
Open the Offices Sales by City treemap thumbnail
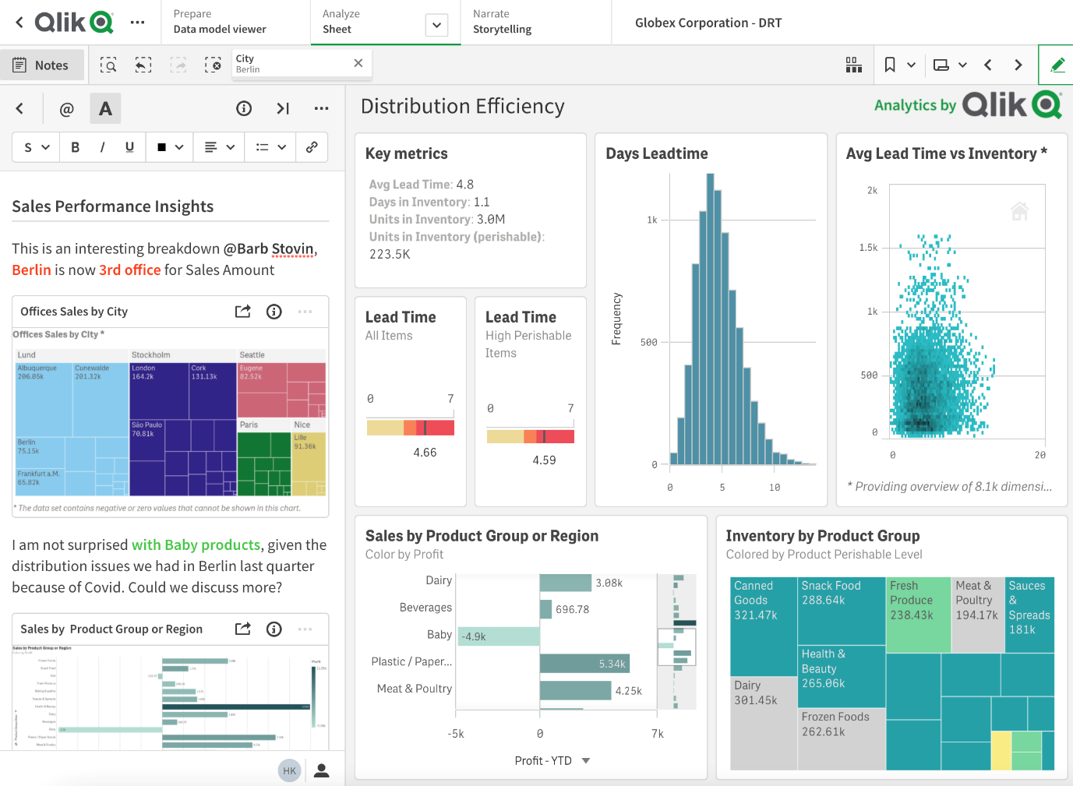[171, 421]
